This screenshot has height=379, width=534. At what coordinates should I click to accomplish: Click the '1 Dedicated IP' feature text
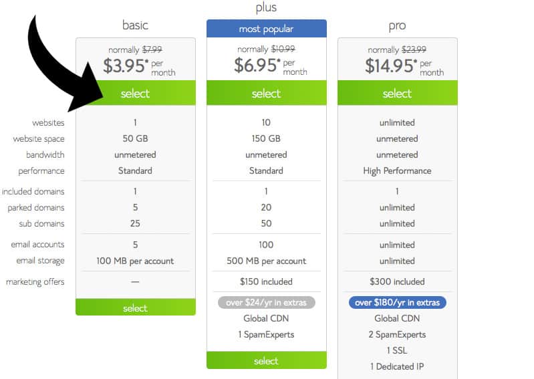[397, 366]
